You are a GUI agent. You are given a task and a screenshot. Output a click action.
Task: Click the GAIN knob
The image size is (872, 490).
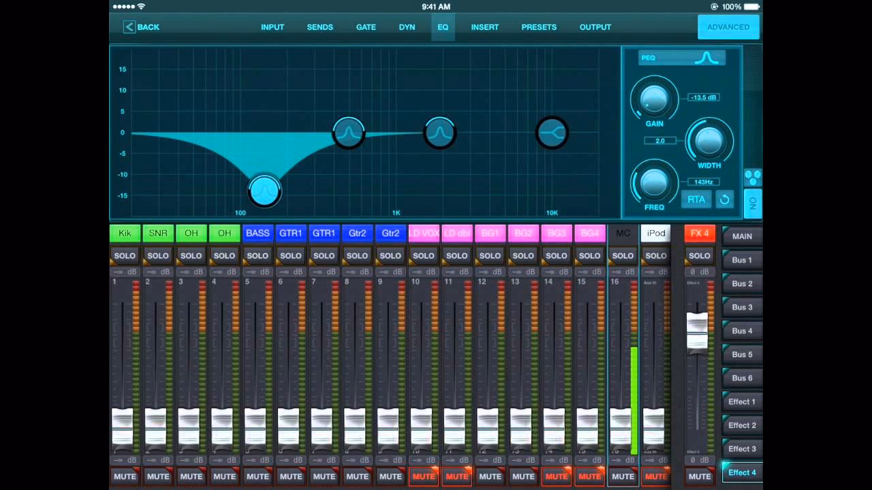(x=654, y=99)
